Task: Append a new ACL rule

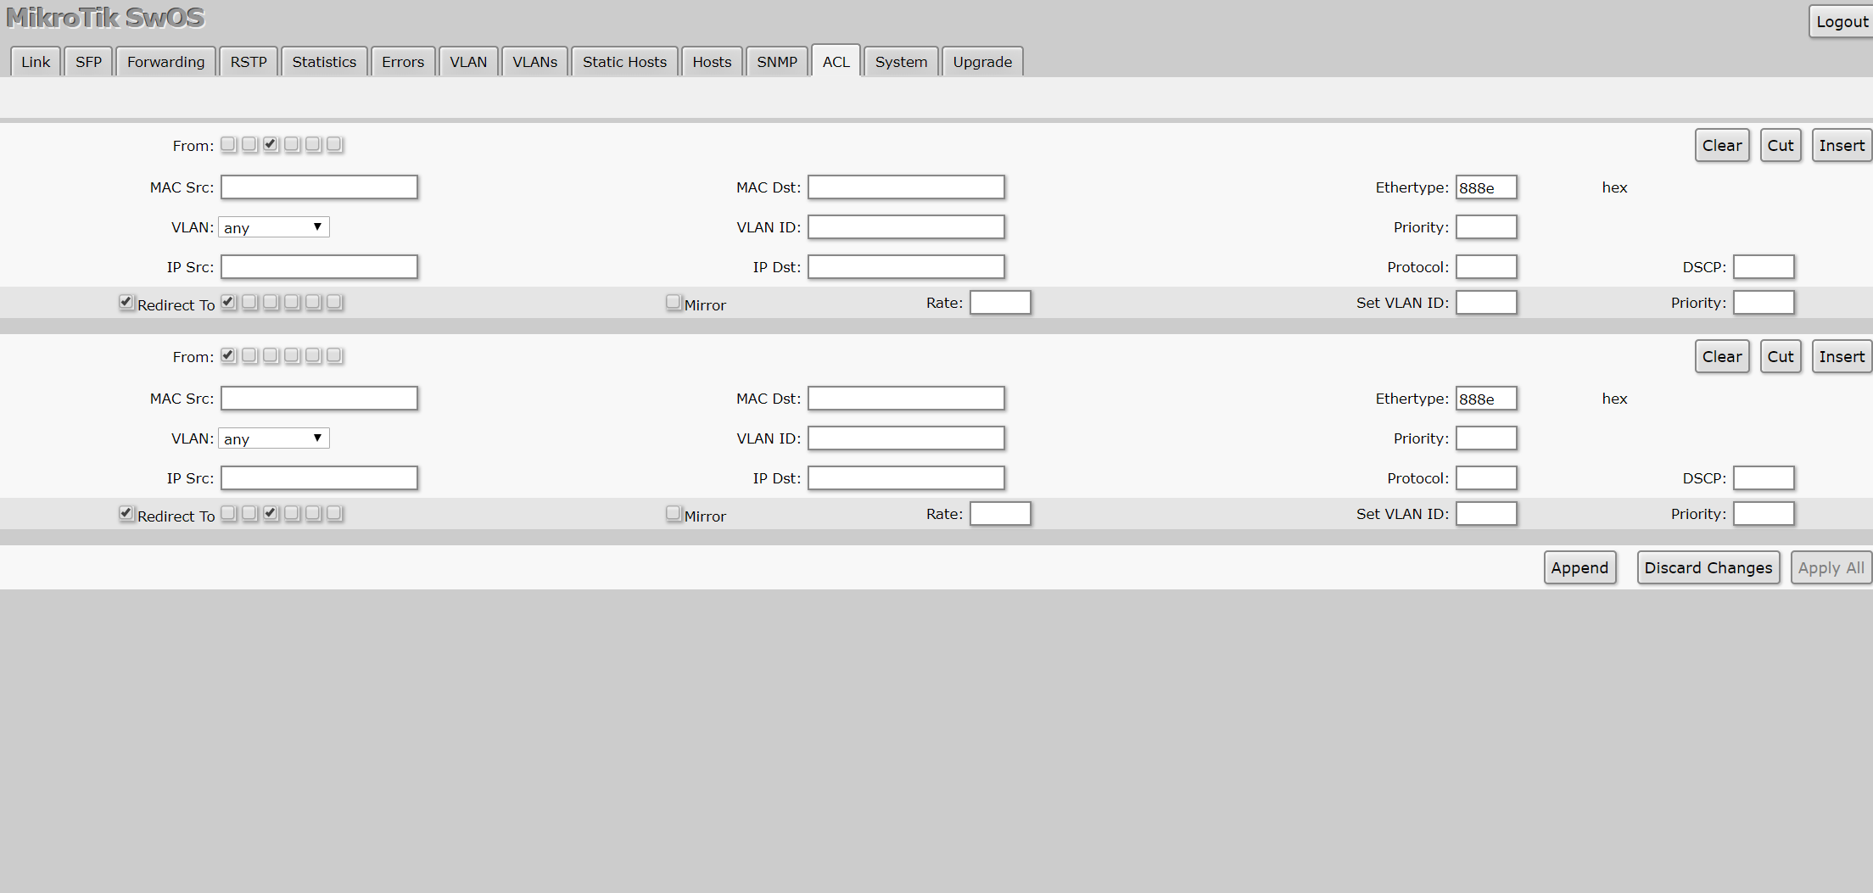Action: tap(1579, 568)
